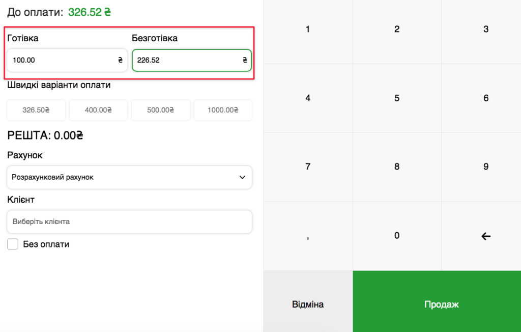Expand the 'Рахунок' account dropdown
Image resolution: width=521 pixels, height=332 pixels.
(130, 177)
